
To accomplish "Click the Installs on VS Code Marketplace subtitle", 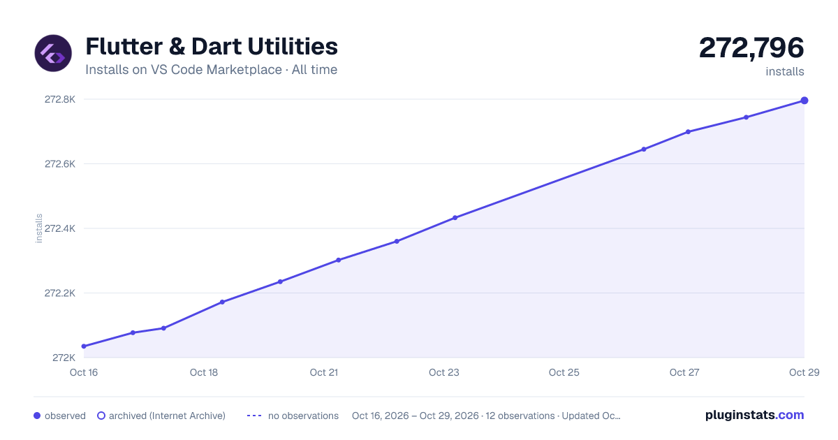I will coord(212,70).
